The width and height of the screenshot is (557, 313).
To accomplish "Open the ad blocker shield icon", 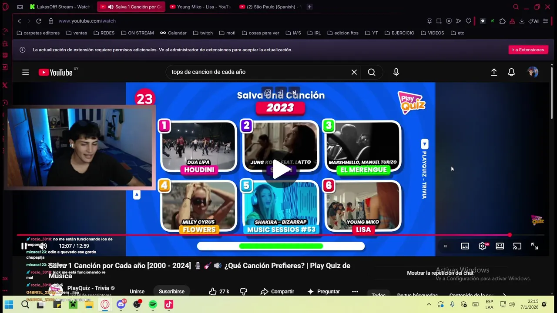I will (449, 21).
